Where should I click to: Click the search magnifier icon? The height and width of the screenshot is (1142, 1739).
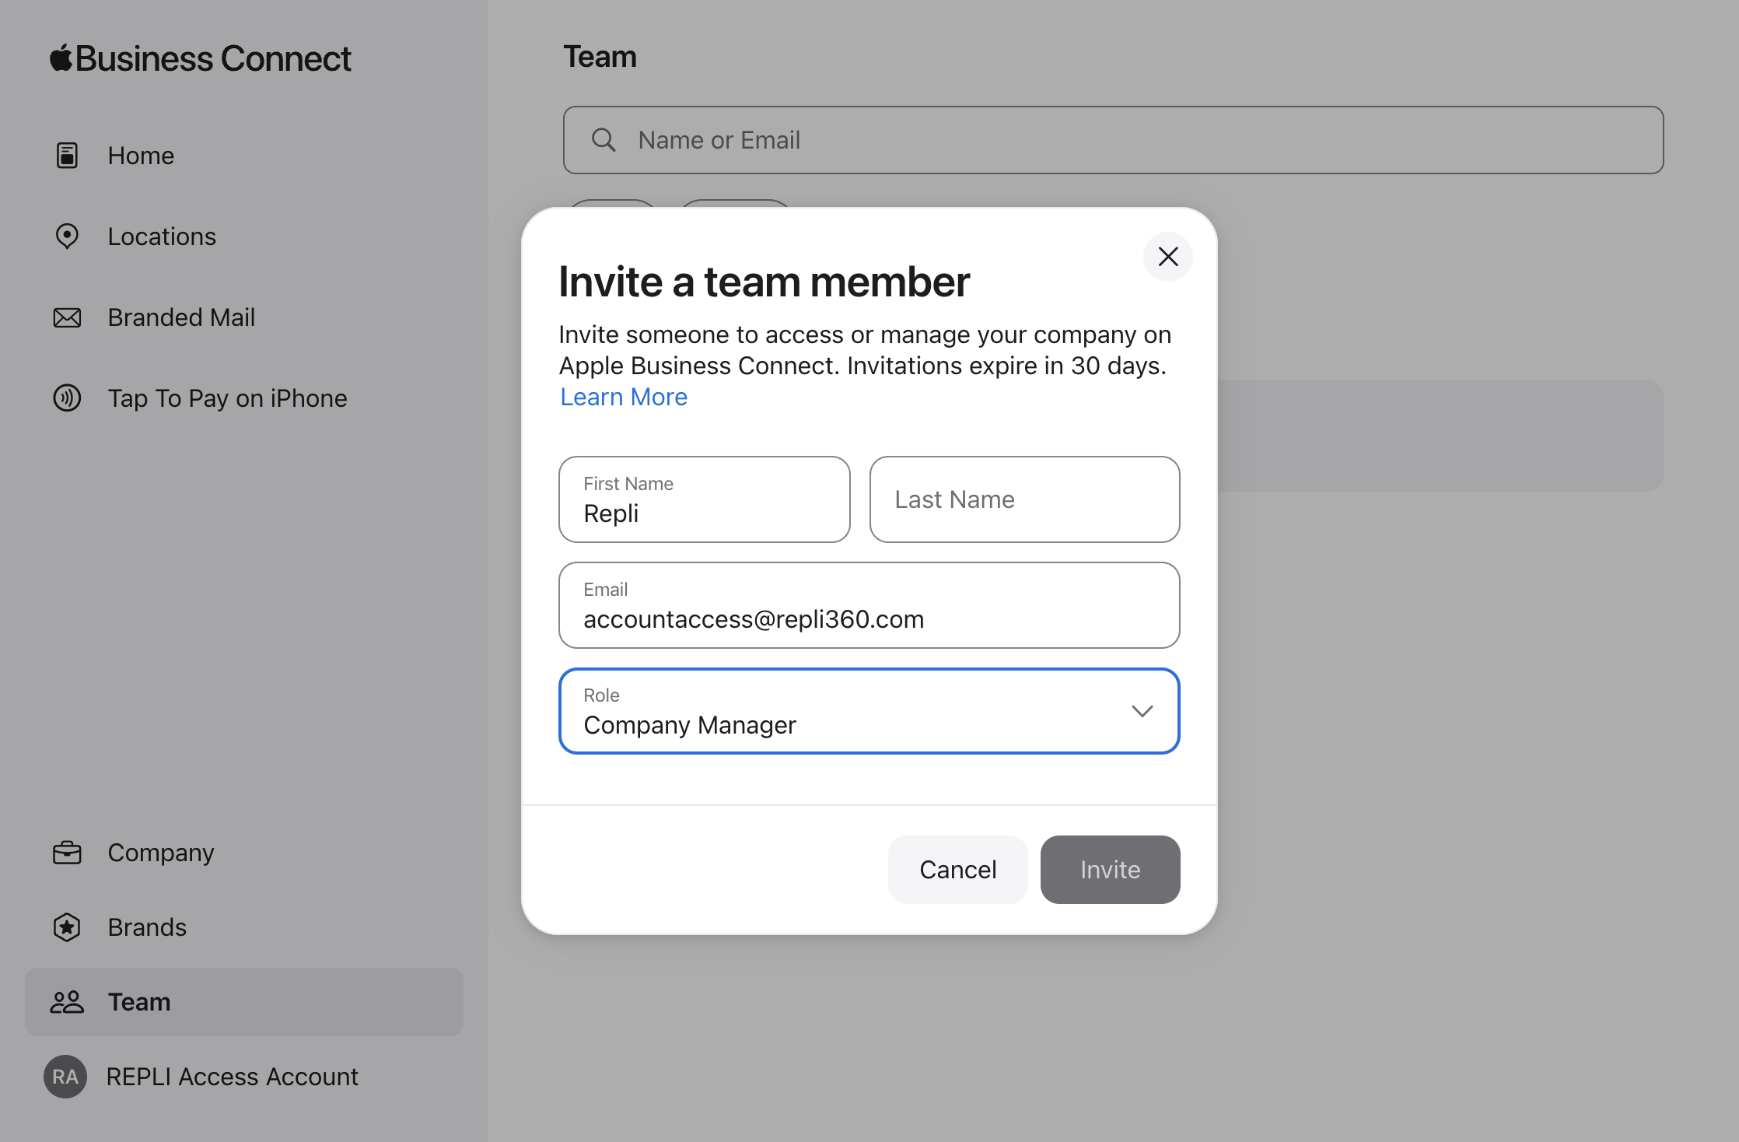(x=604, y=140)
